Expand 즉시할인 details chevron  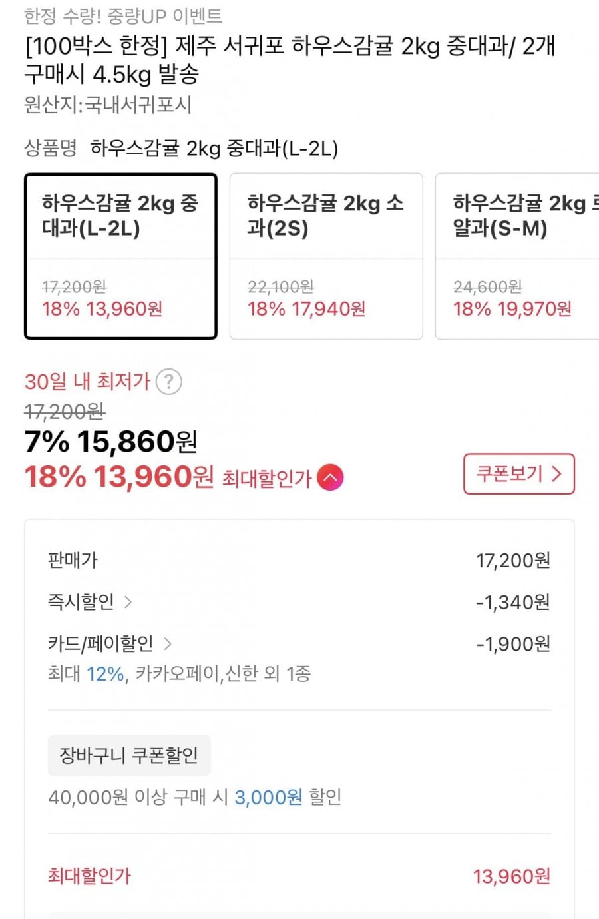[x=128, y=603]
